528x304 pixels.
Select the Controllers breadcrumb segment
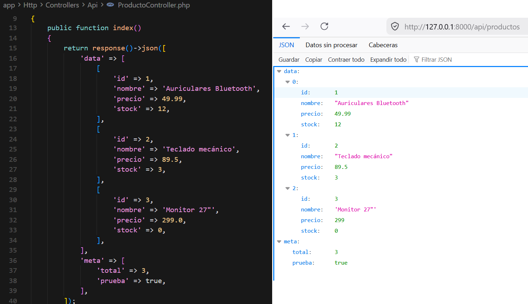coord(62,5)
